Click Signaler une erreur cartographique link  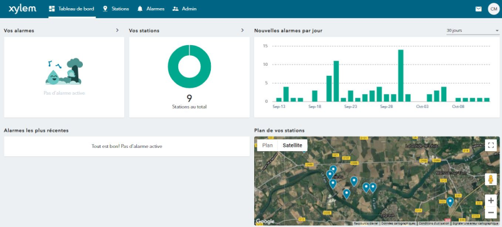475,223
